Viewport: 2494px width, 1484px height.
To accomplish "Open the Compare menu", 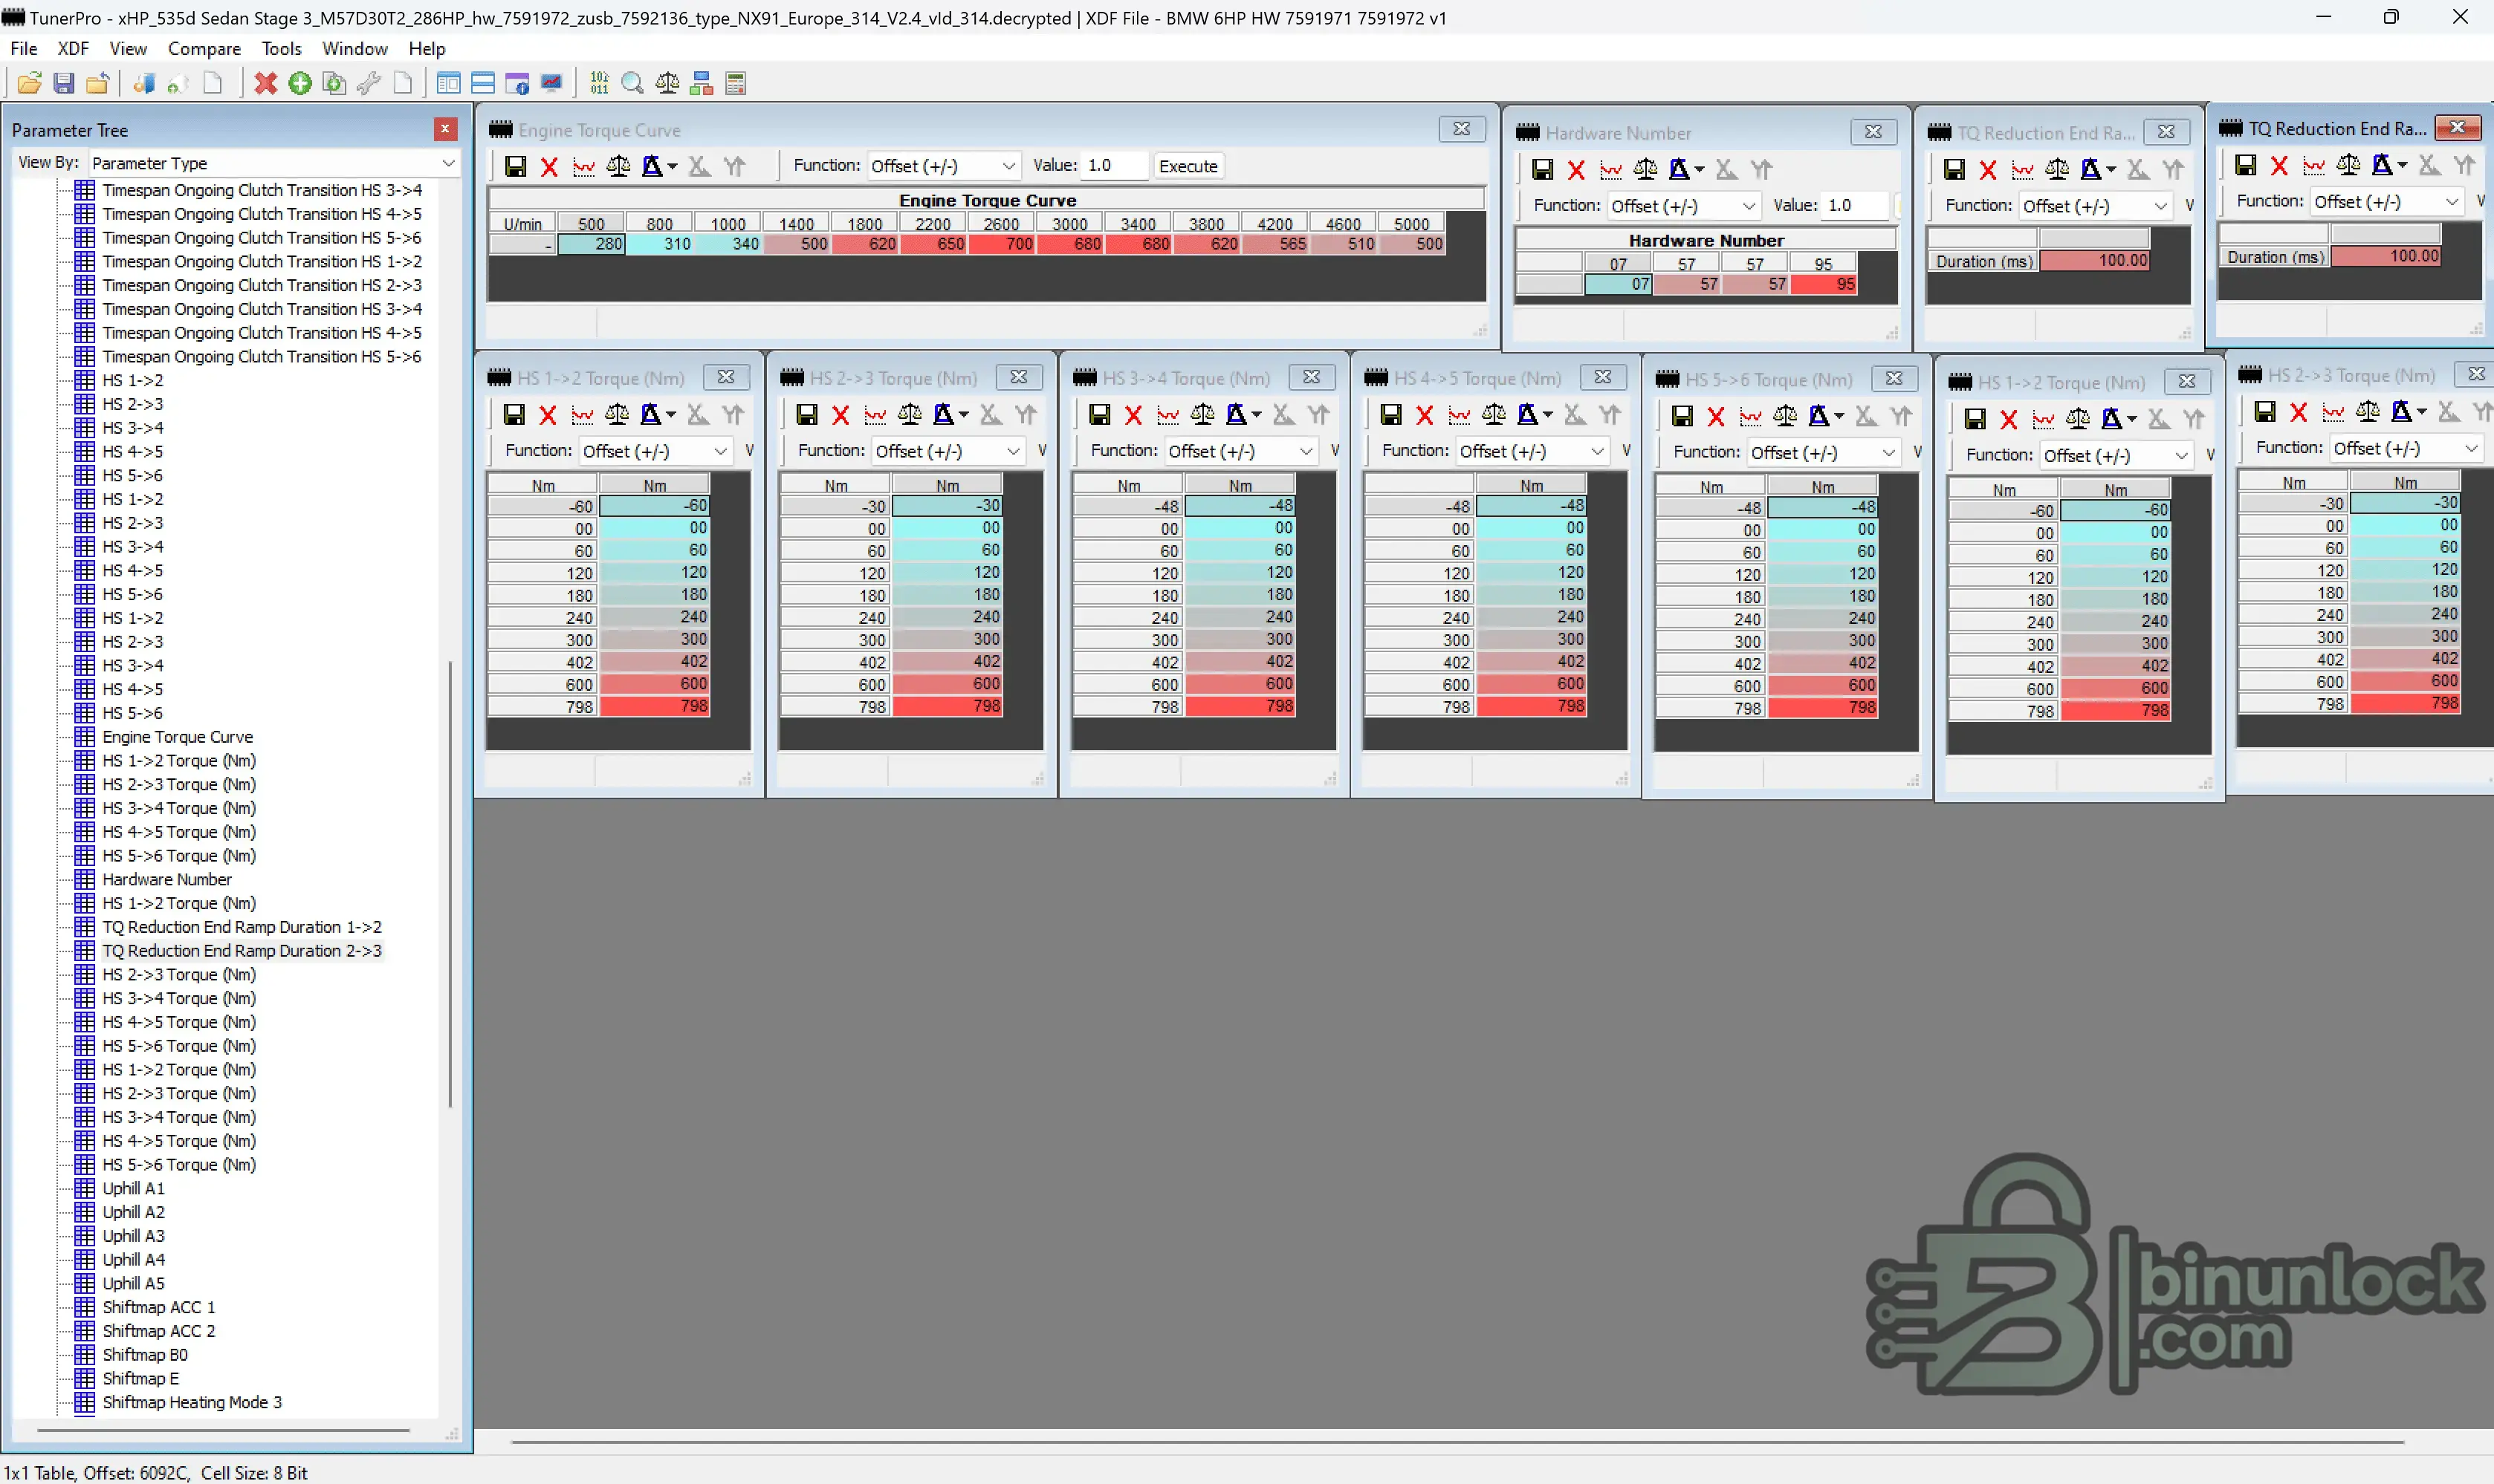I will (204, 48).
